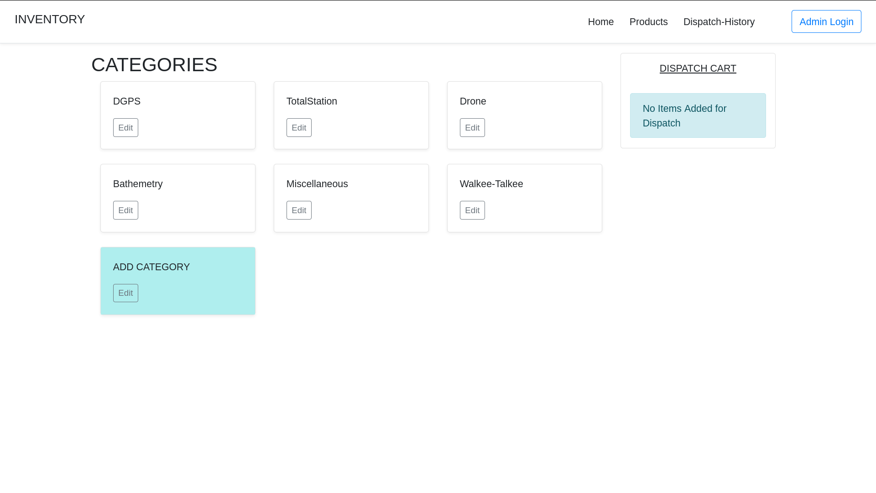Image resolution: width=876 pixels, height=493 pixels.
Task: Click Edit on the ADD CATEGORY card
Action: coord(125,293)
